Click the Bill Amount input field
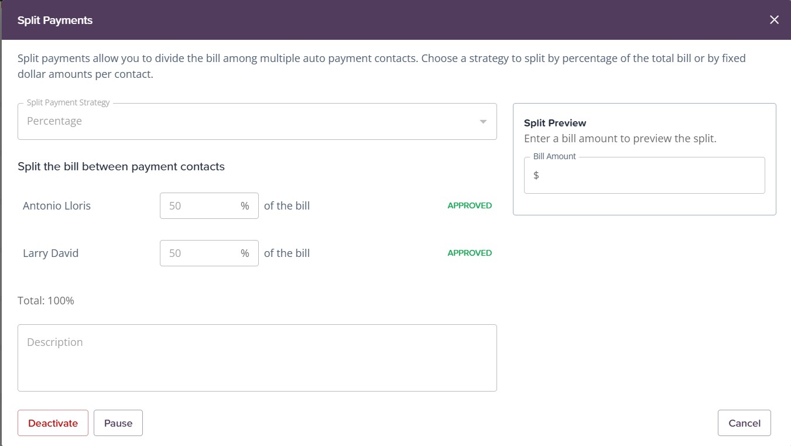The width and height of the screenshot is (791, 446). pos(649,176)
